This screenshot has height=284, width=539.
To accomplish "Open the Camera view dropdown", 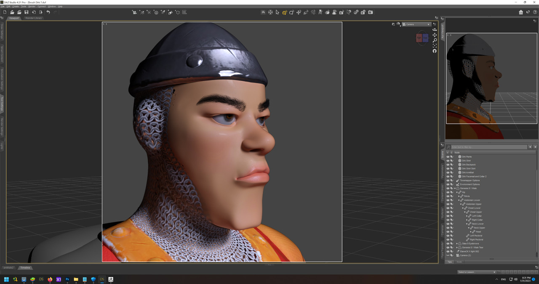I will pyautogui.click(x=416, y=24).
